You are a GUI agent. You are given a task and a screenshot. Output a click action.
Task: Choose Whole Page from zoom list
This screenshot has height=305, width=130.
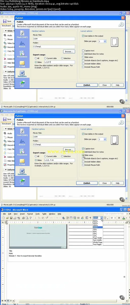click(98, 242)
